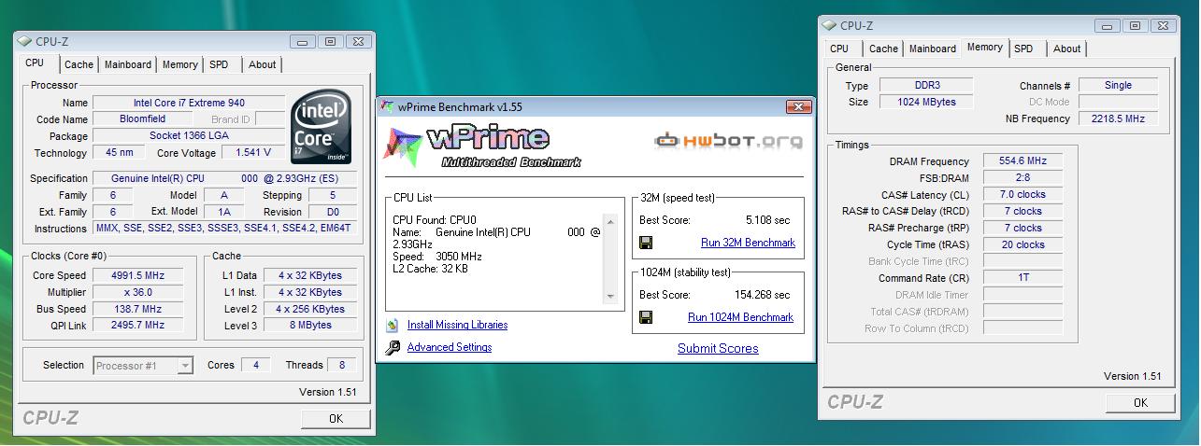Close the wPrime Benchmark window
This screenshot has width=1201, height=446.
pyautogui.click(x=799, y=107)
